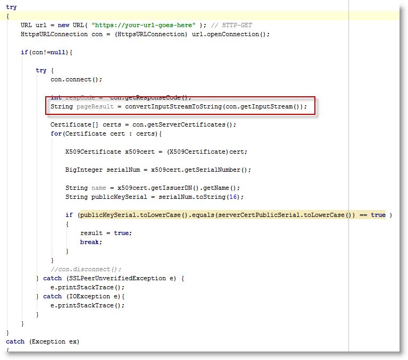Viewport: 408px width, 360px height.
Task: Click the inner "try {" keyword line
Action: [x=45, y=71]
